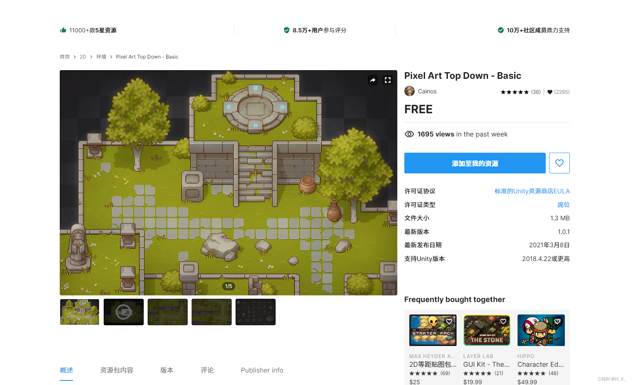Click the 1.0.1 latest version value
The width and height of the screenshot is (632, 385).
click(564, 232)
